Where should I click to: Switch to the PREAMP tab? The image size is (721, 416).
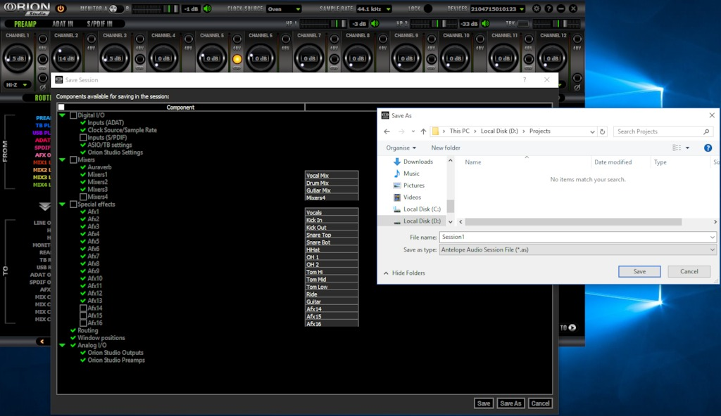pos(25,24)
